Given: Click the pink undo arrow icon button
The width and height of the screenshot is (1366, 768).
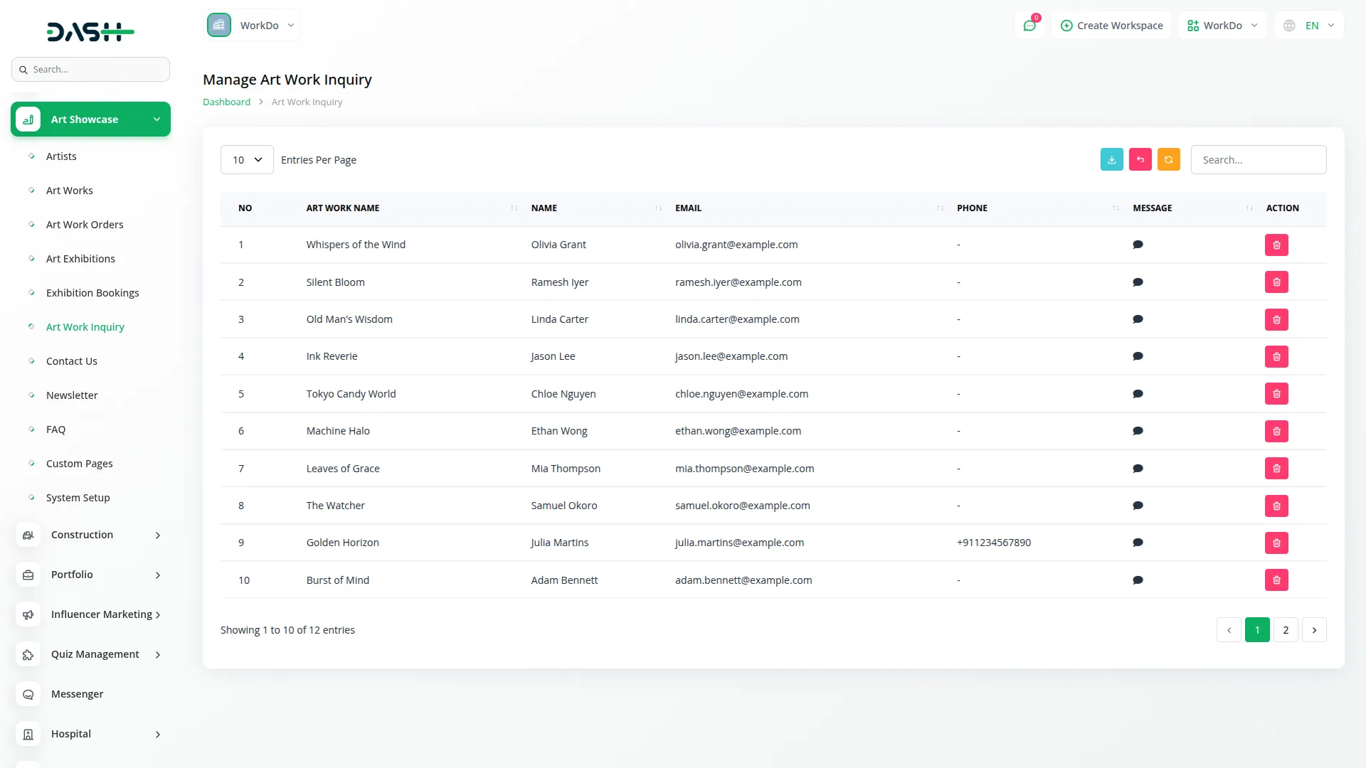Looking at the screenshot, I should [x=1140, y=159].
